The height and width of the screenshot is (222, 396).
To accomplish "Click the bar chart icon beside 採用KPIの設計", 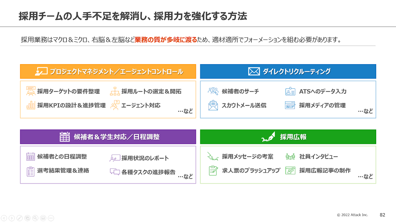I will (31, 105).
